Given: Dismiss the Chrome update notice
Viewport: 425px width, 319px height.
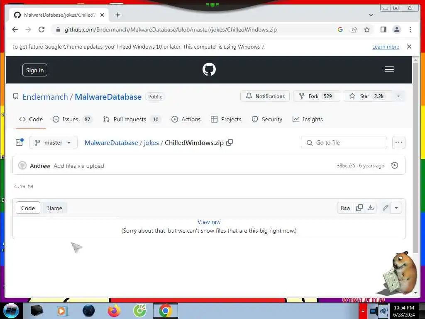Looking at the screenshot, I should [x=409, y=47].
